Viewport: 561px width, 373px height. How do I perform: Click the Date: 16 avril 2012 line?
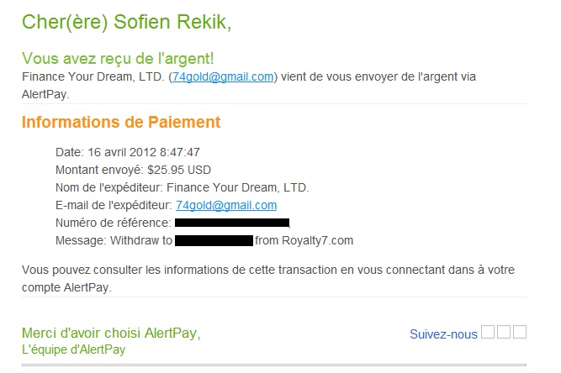(128, 152)
